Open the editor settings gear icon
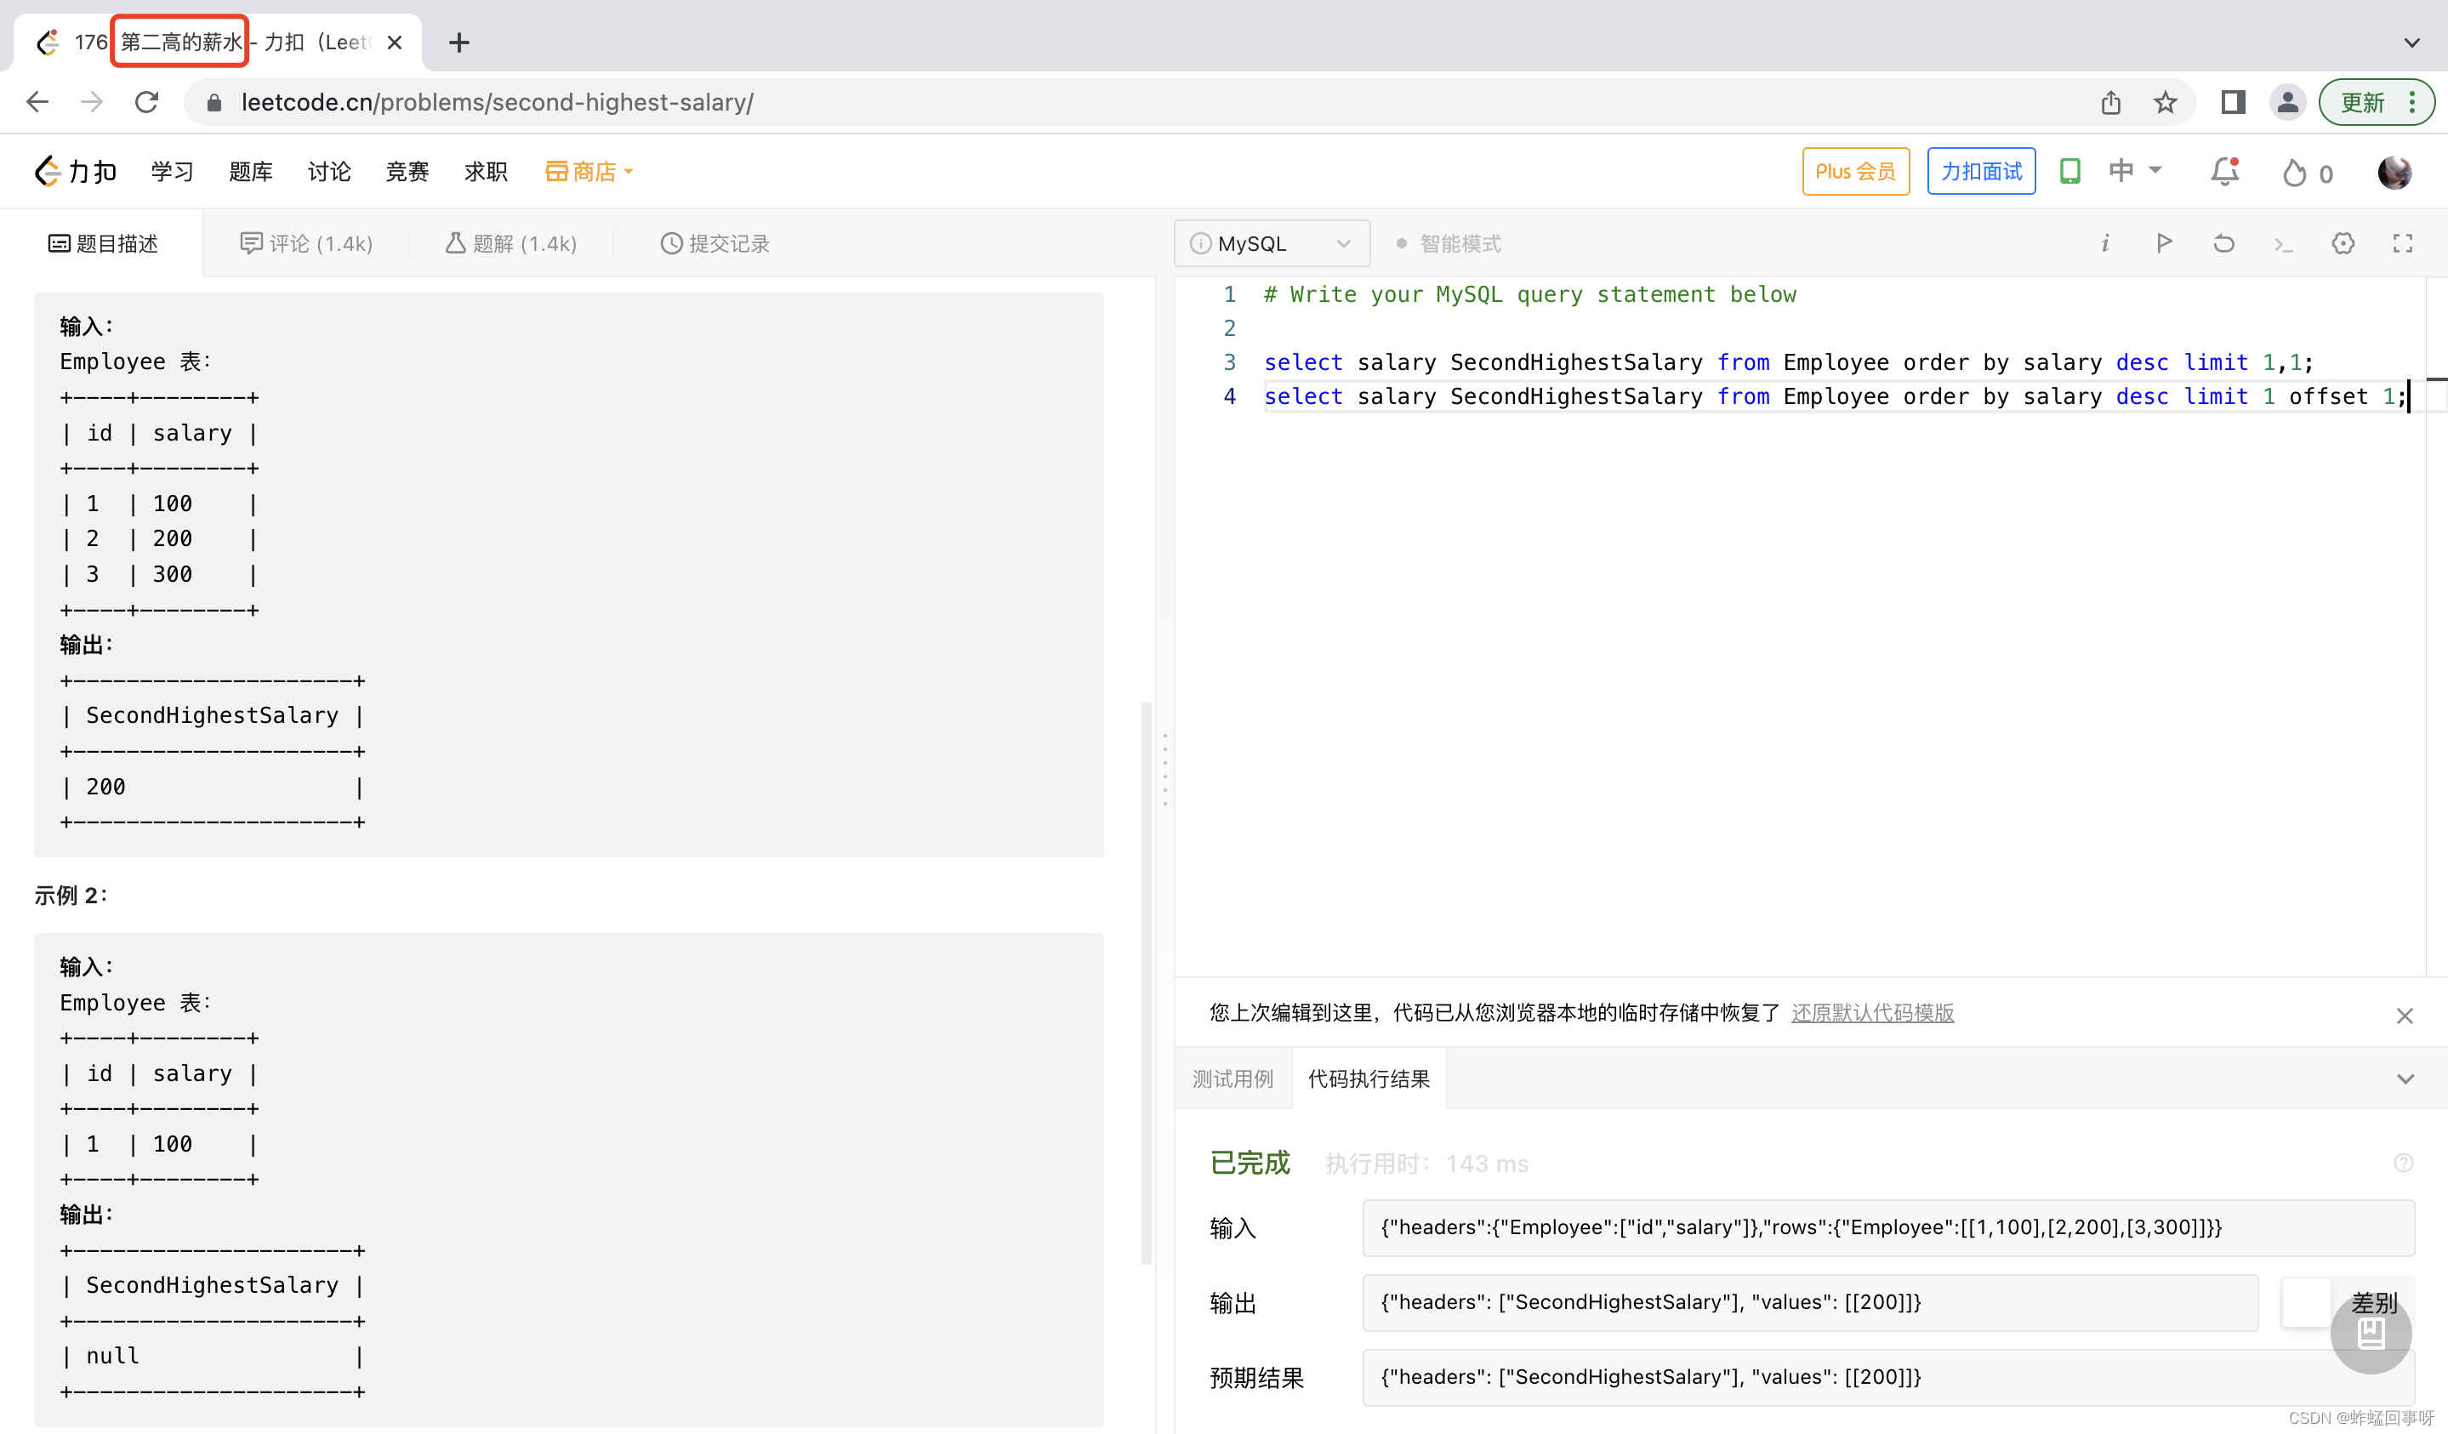Screen dimensions: 2448x1434 pyautogui.click(x=2343, y=243)
